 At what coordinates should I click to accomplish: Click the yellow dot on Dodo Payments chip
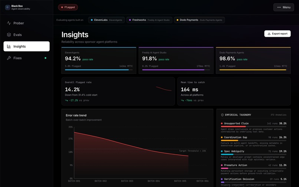click(177, 20)
